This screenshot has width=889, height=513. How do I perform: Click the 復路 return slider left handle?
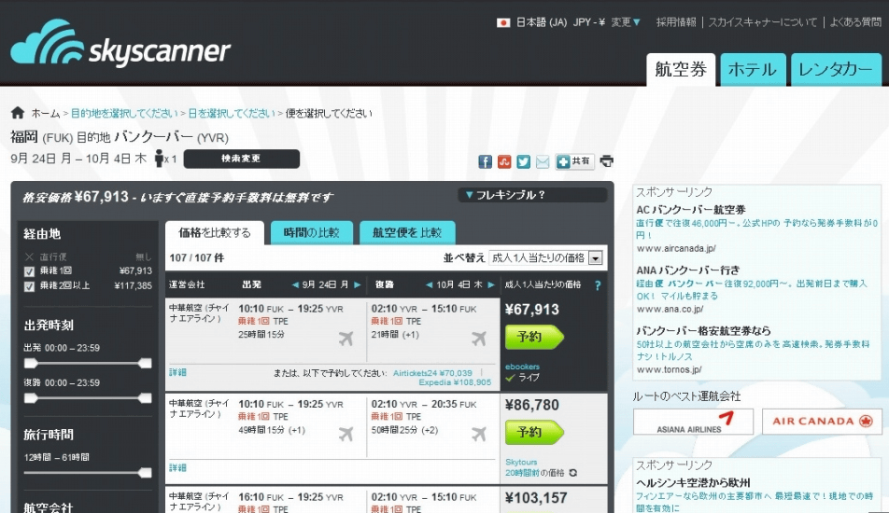[x=31, y=398]
